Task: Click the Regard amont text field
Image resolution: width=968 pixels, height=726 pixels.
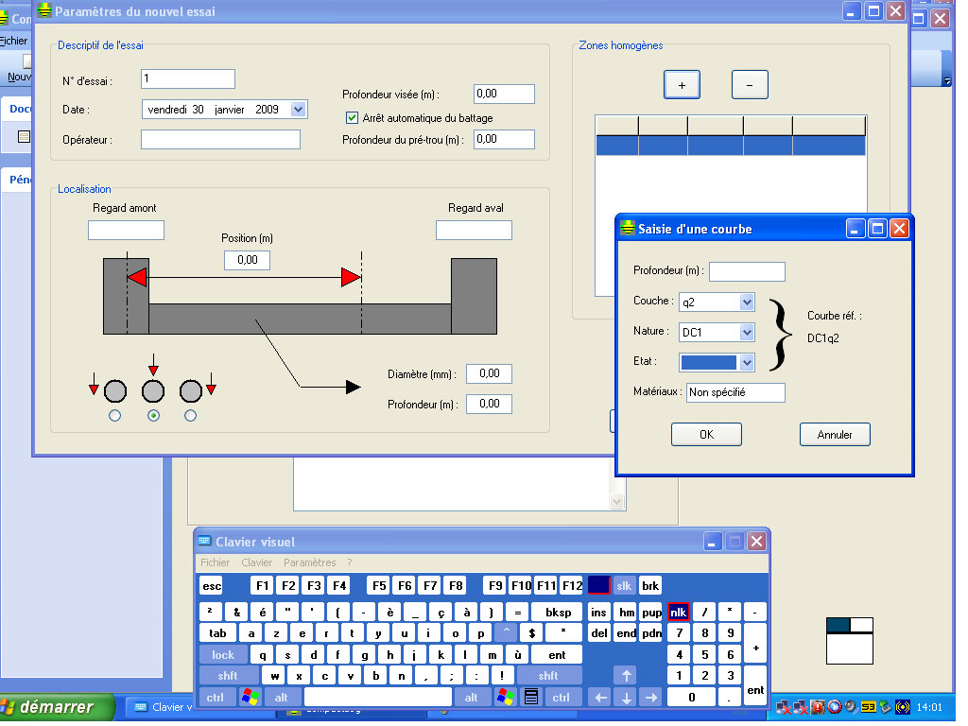Action: (x=126, y=231)
